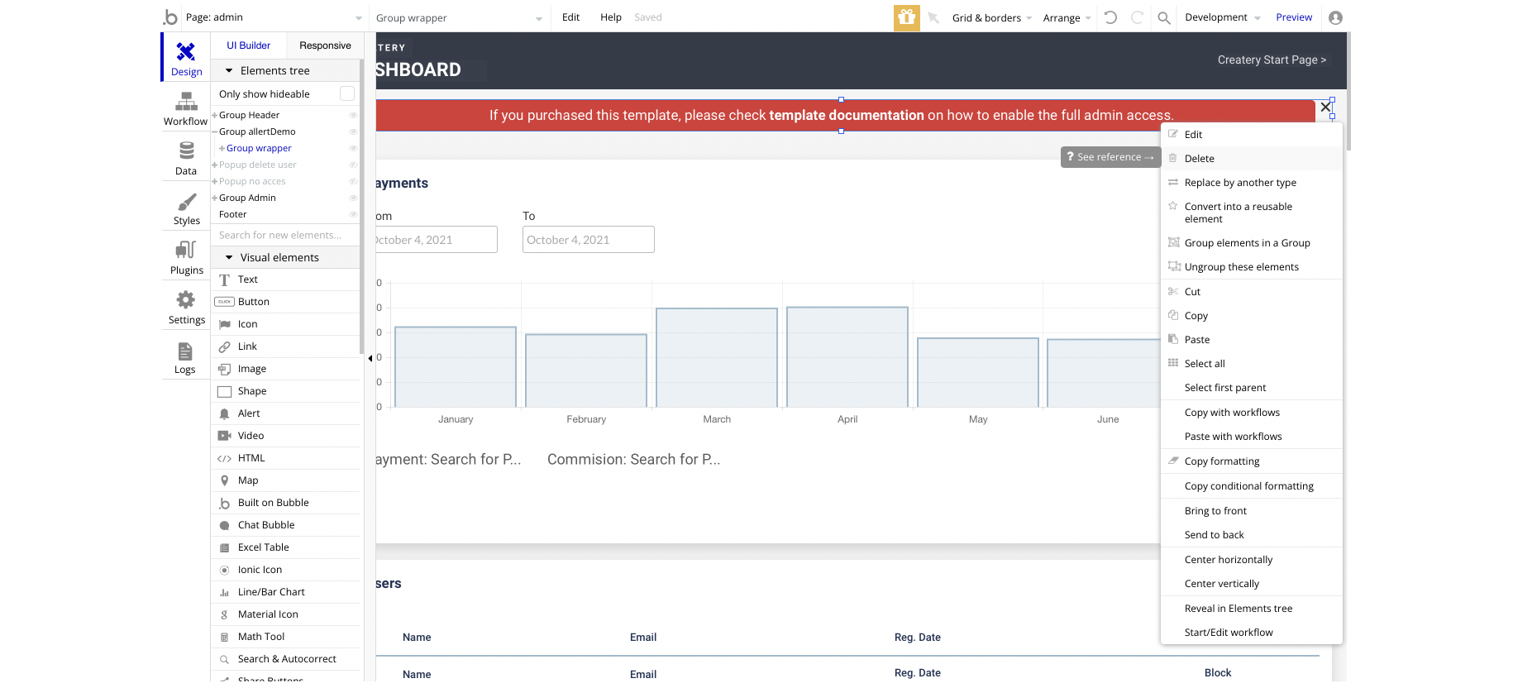Open the Grid & borders dropdown
This screenshot has width=1513, height=688.
tap(991, 17)
